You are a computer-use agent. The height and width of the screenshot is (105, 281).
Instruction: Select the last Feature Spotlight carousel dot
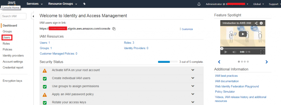tap(248, 62)
